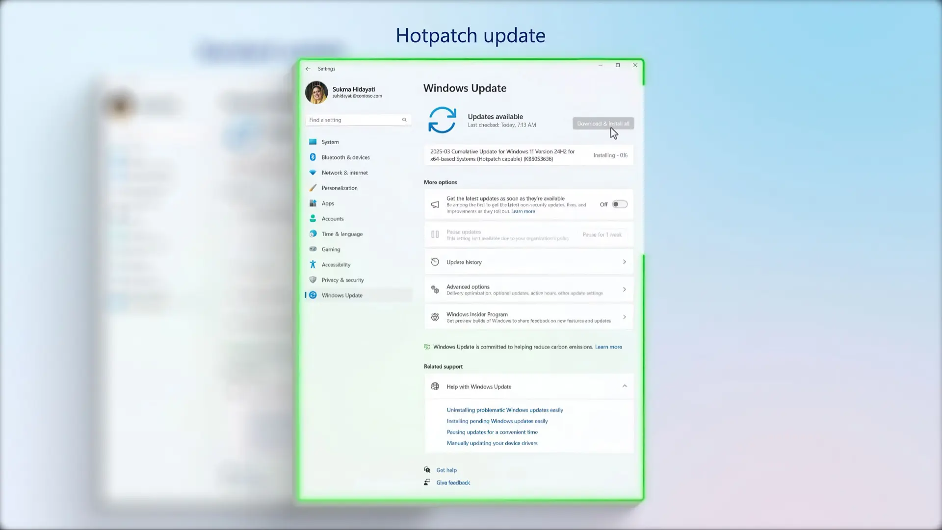
Task: Open the Get help link
Action: 446,470
